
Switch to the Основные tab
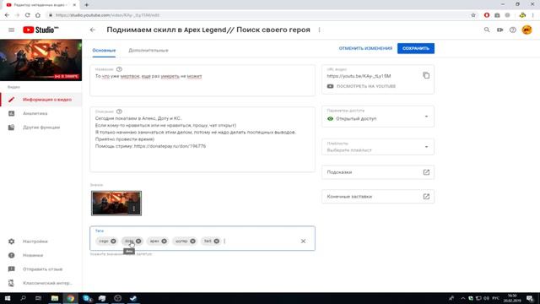(104, 51)
